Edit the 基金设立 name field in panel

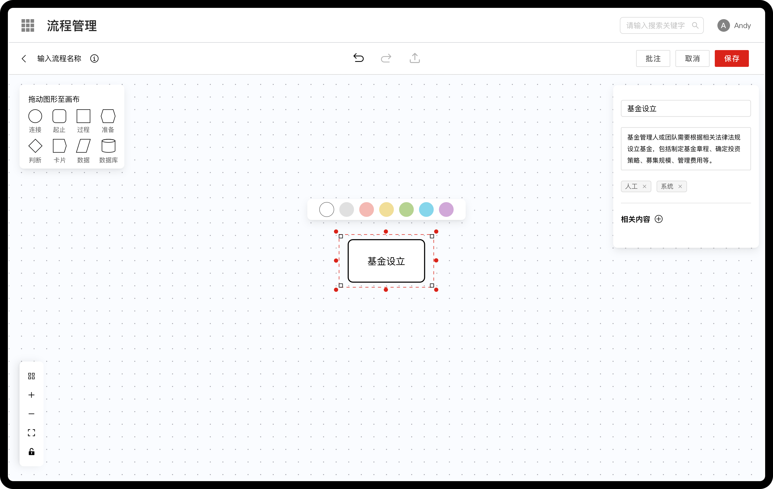686,109
